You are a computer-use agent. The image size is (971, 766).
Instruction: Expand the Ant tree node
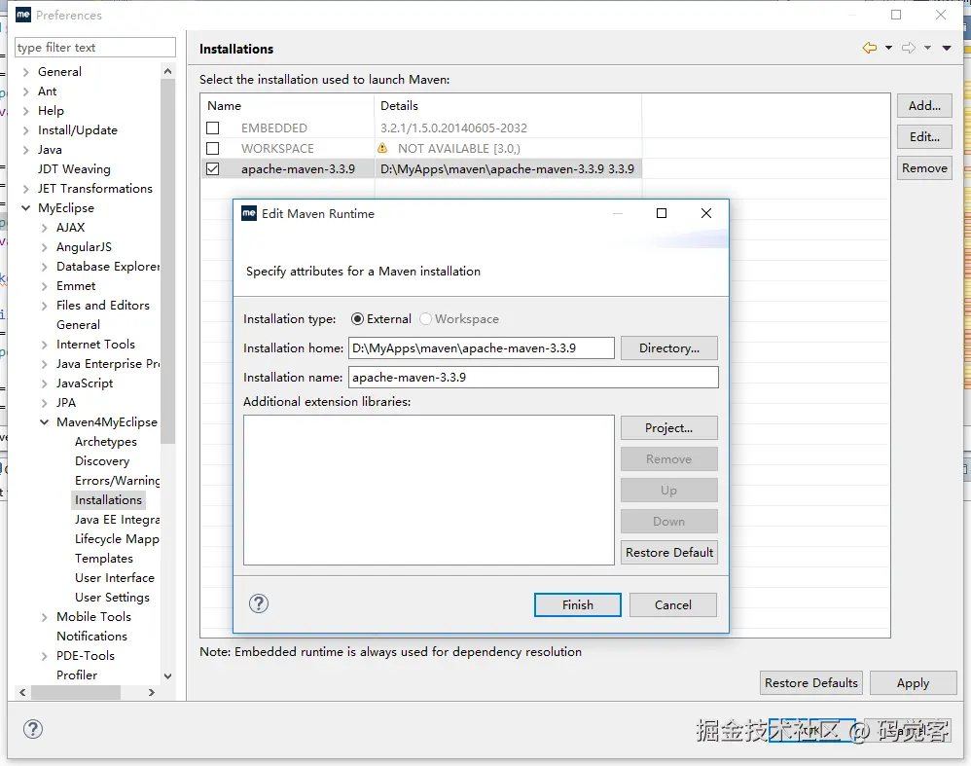(x=26, y=91)
